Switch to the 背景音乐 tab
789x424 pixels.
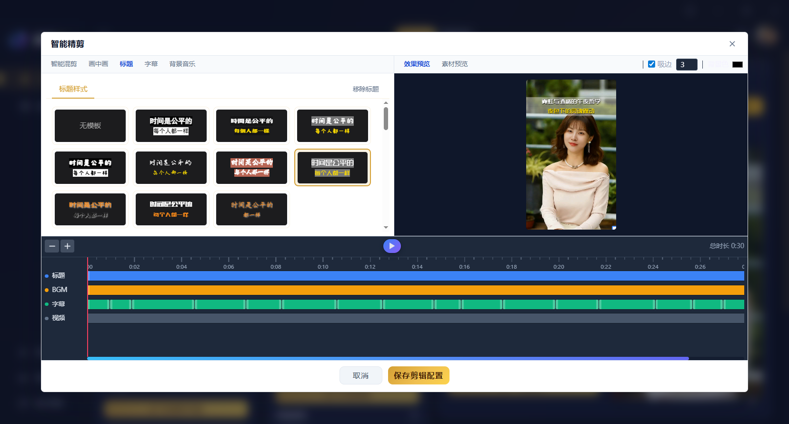tap(182, 64)
